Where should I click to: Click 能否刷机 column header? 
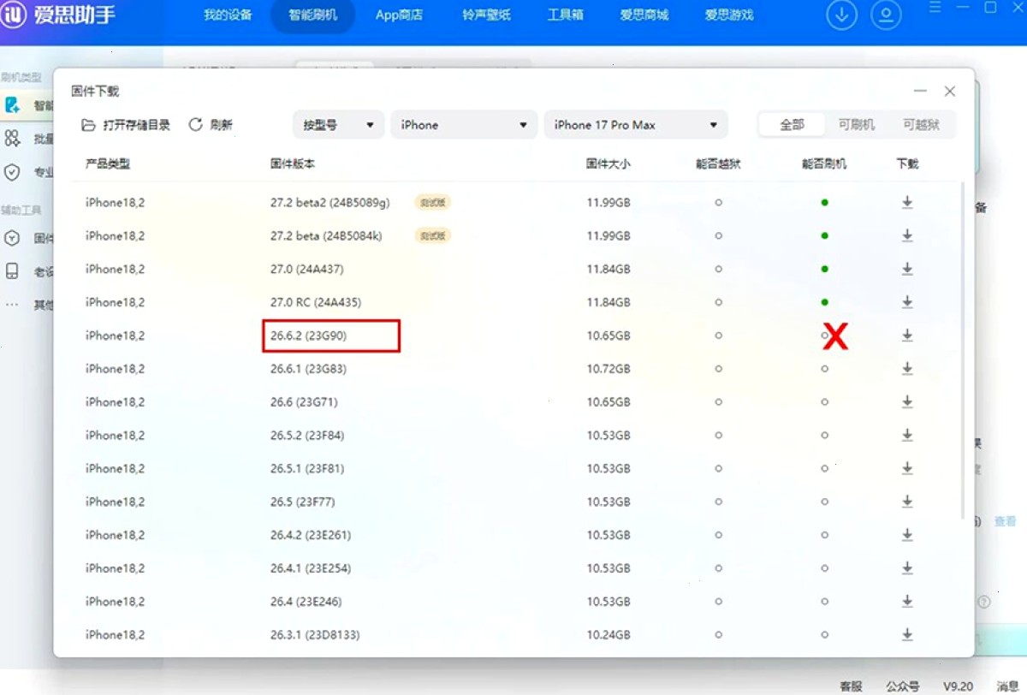pyautogui.click(x=824, y=163)
